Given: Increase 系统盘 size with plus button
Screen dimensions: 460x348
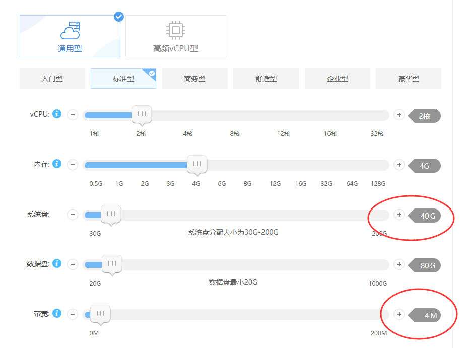Looking at the screenshot, I should [x=399, y=215].
